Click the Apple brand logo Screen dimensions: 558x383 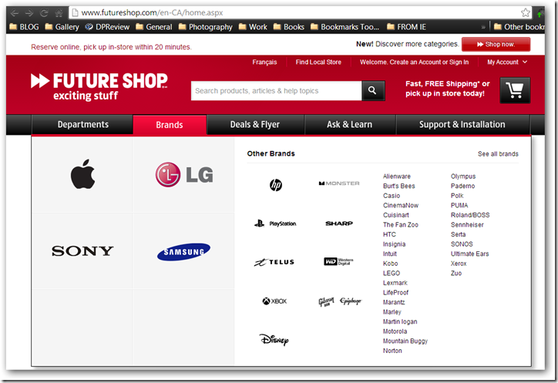click(x=83, y=174)
